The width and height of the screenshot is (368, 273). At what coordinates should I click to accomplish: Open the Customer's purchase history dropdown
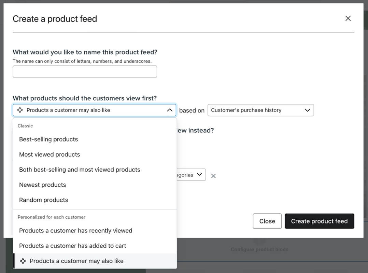(260, 110)
